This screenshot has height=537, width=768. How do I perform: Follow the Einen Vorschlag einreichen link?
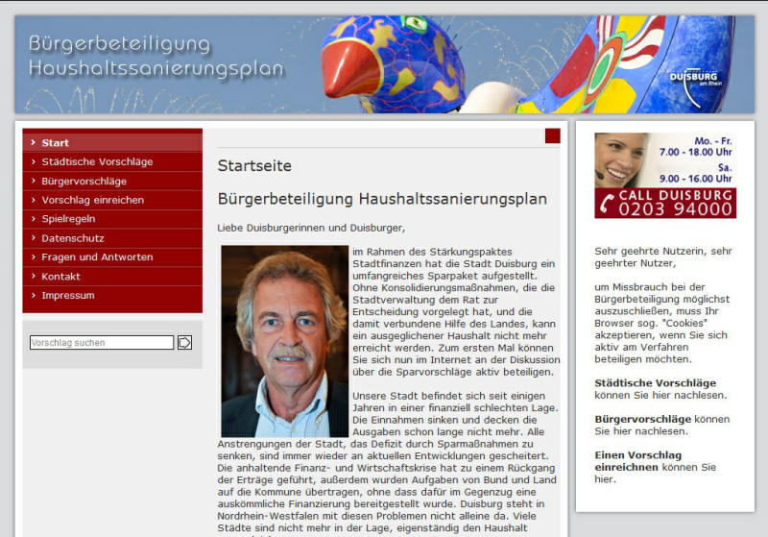(637, 461)
